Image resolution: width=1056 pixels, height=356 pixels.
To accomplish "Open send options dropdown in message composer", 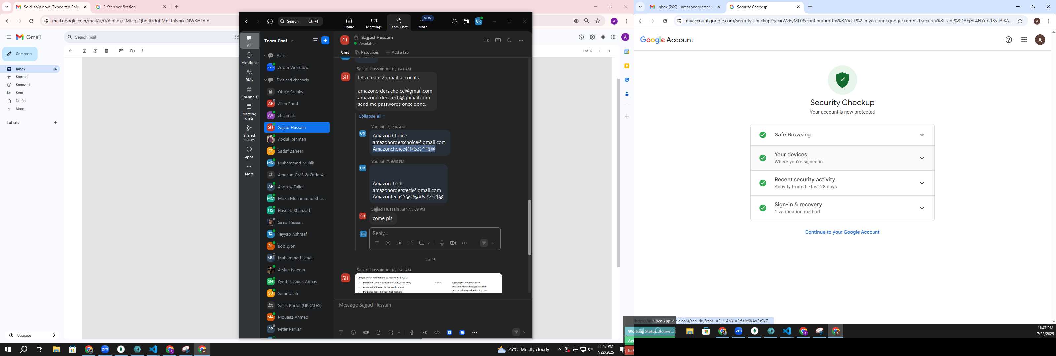I will pos(525,333).
